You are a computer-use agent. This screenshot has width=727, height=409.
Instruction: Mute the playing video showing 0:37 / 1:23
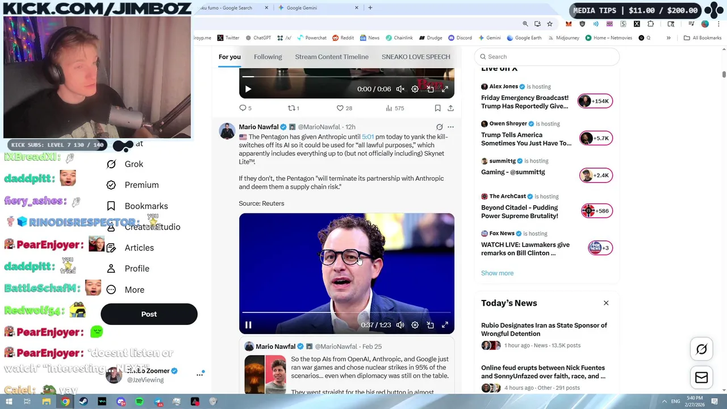point(400,325)
